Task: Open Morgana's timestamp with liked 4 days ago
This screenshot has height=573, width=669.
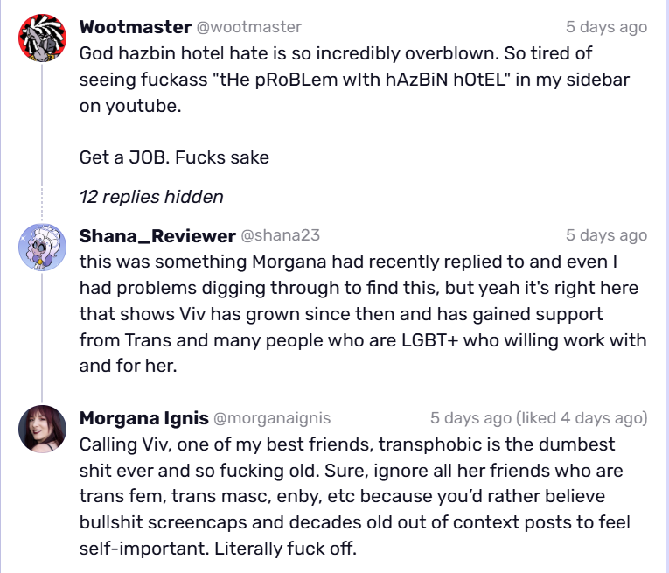Action: 539,417
